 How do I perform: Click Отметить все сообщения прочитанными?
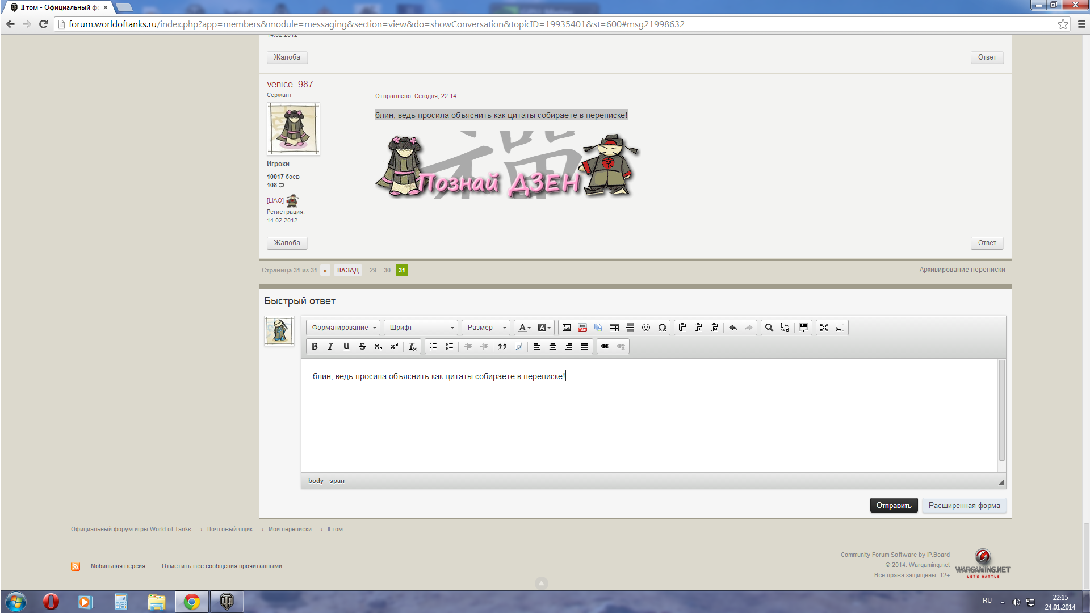click(x=222, y=566)
